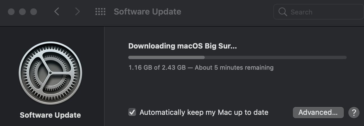
Task: Click the "Software Update" label below the gear
Action: [50, 115]
